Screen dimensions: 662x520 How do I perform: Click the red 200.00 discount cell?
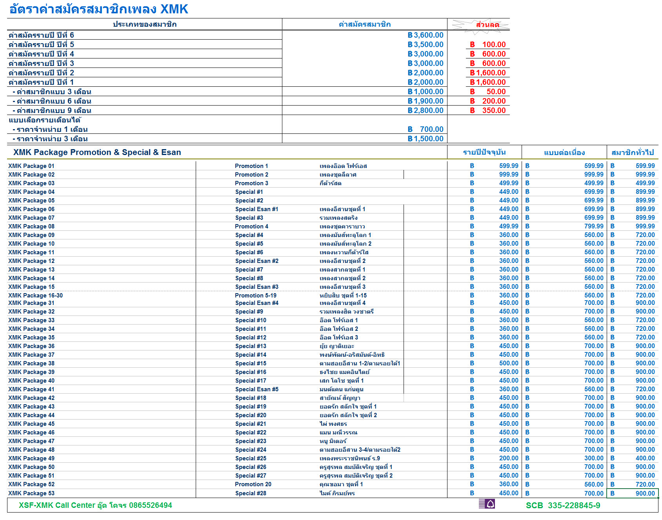point(488,101)
